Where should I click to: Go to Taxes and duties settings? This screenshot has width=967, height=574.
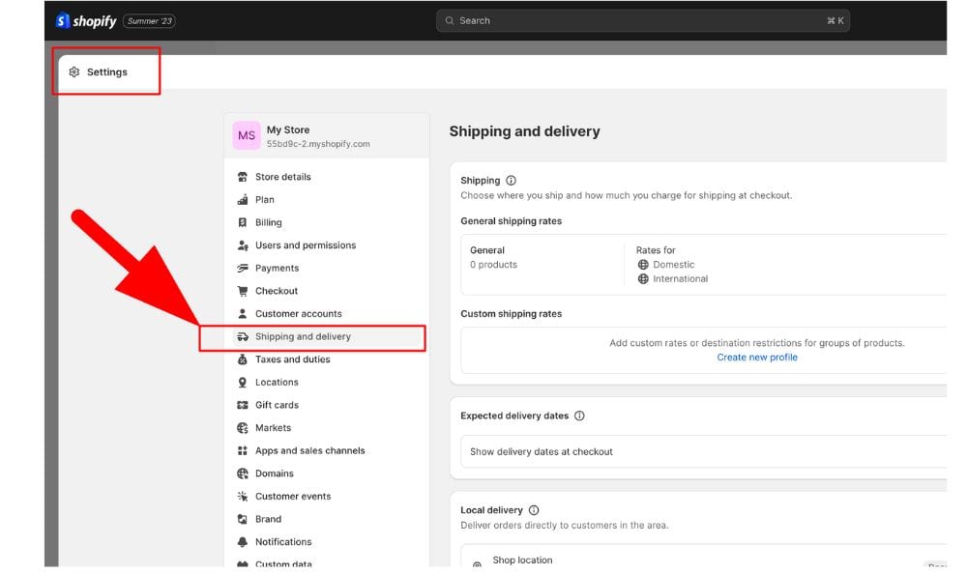coord(292,359)
